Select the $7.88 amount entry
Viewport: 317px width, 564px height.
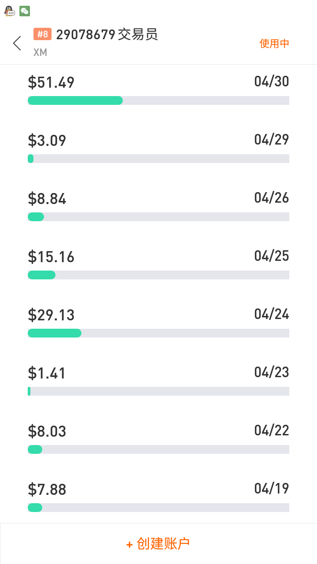point(47,490)
